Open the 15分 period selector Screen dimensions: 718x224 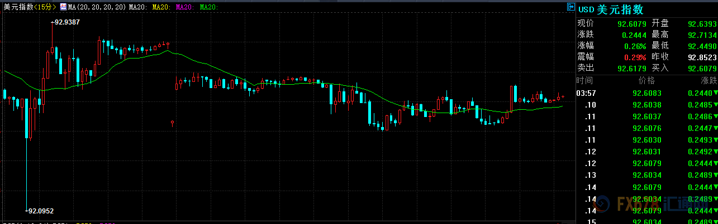pyautogui.click(x=44, y=7)
